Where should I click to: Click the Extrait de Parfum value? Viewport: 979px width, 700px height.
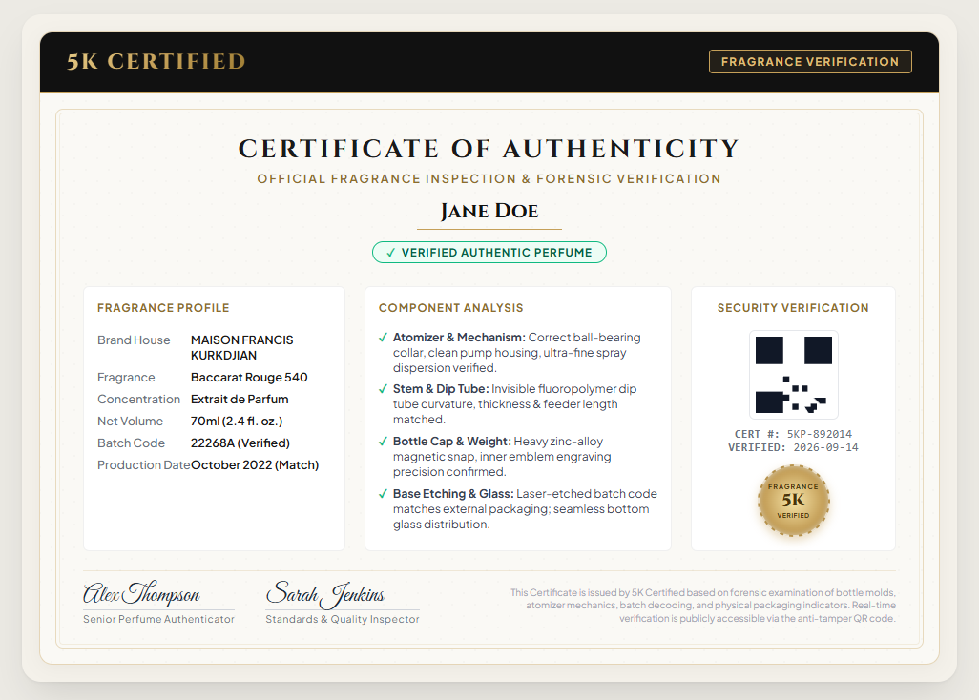point(240,400)
